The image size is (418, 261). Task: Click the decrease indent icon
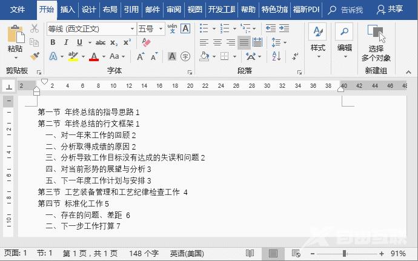[x=271, y=28]
